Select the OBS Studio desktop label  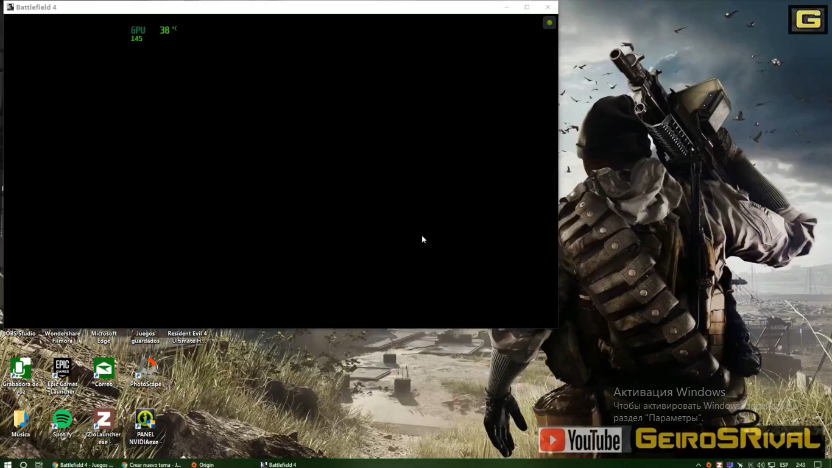click(x=21, y=333)
